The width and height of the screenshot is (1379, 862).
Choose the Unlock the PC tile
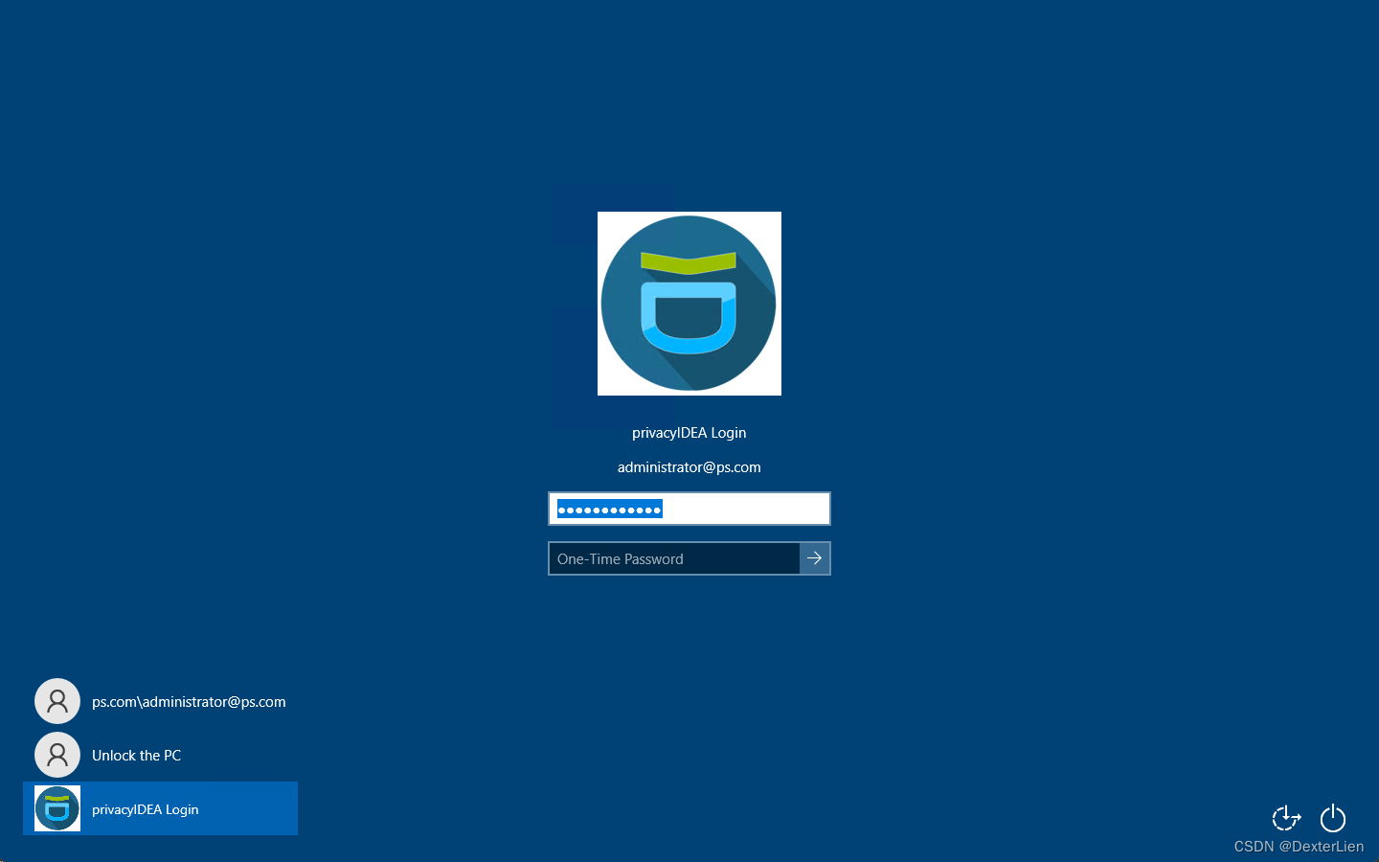coord(160,755)
